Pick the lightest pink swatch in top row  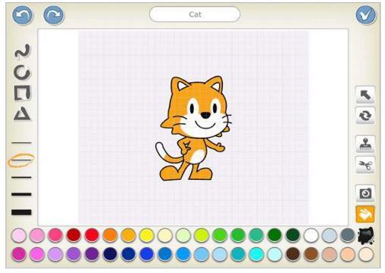(x=19, y=235)
